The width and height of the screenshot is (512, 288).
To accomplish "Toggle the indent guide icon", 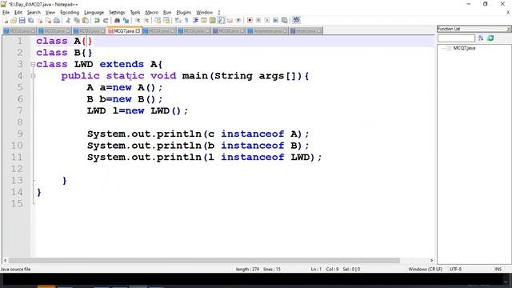I will (x=195, y=20).
